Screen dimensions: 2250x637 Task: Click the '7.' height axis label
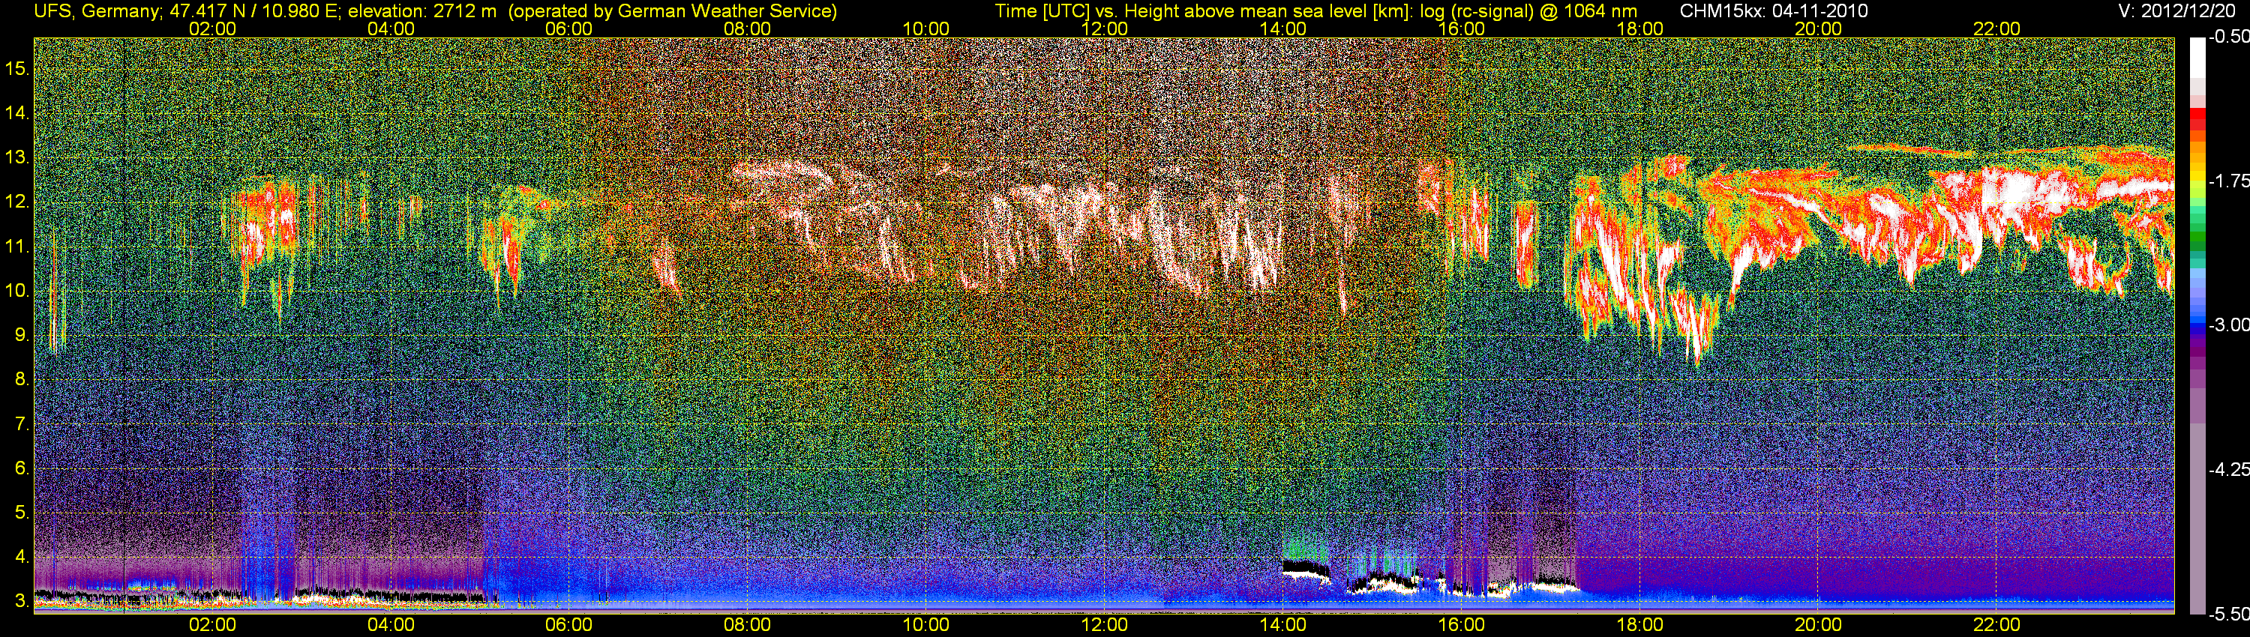(x=22, y=424)
